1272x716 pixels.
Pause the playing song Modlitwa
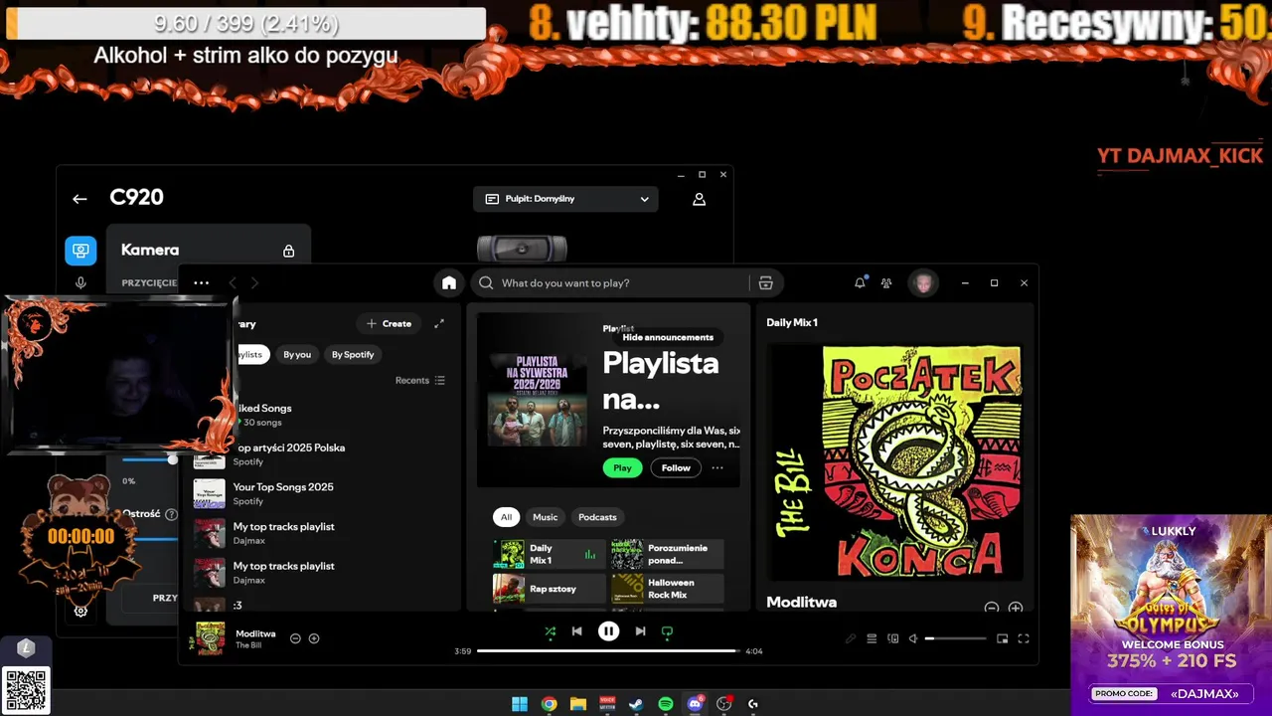point(608,631)
